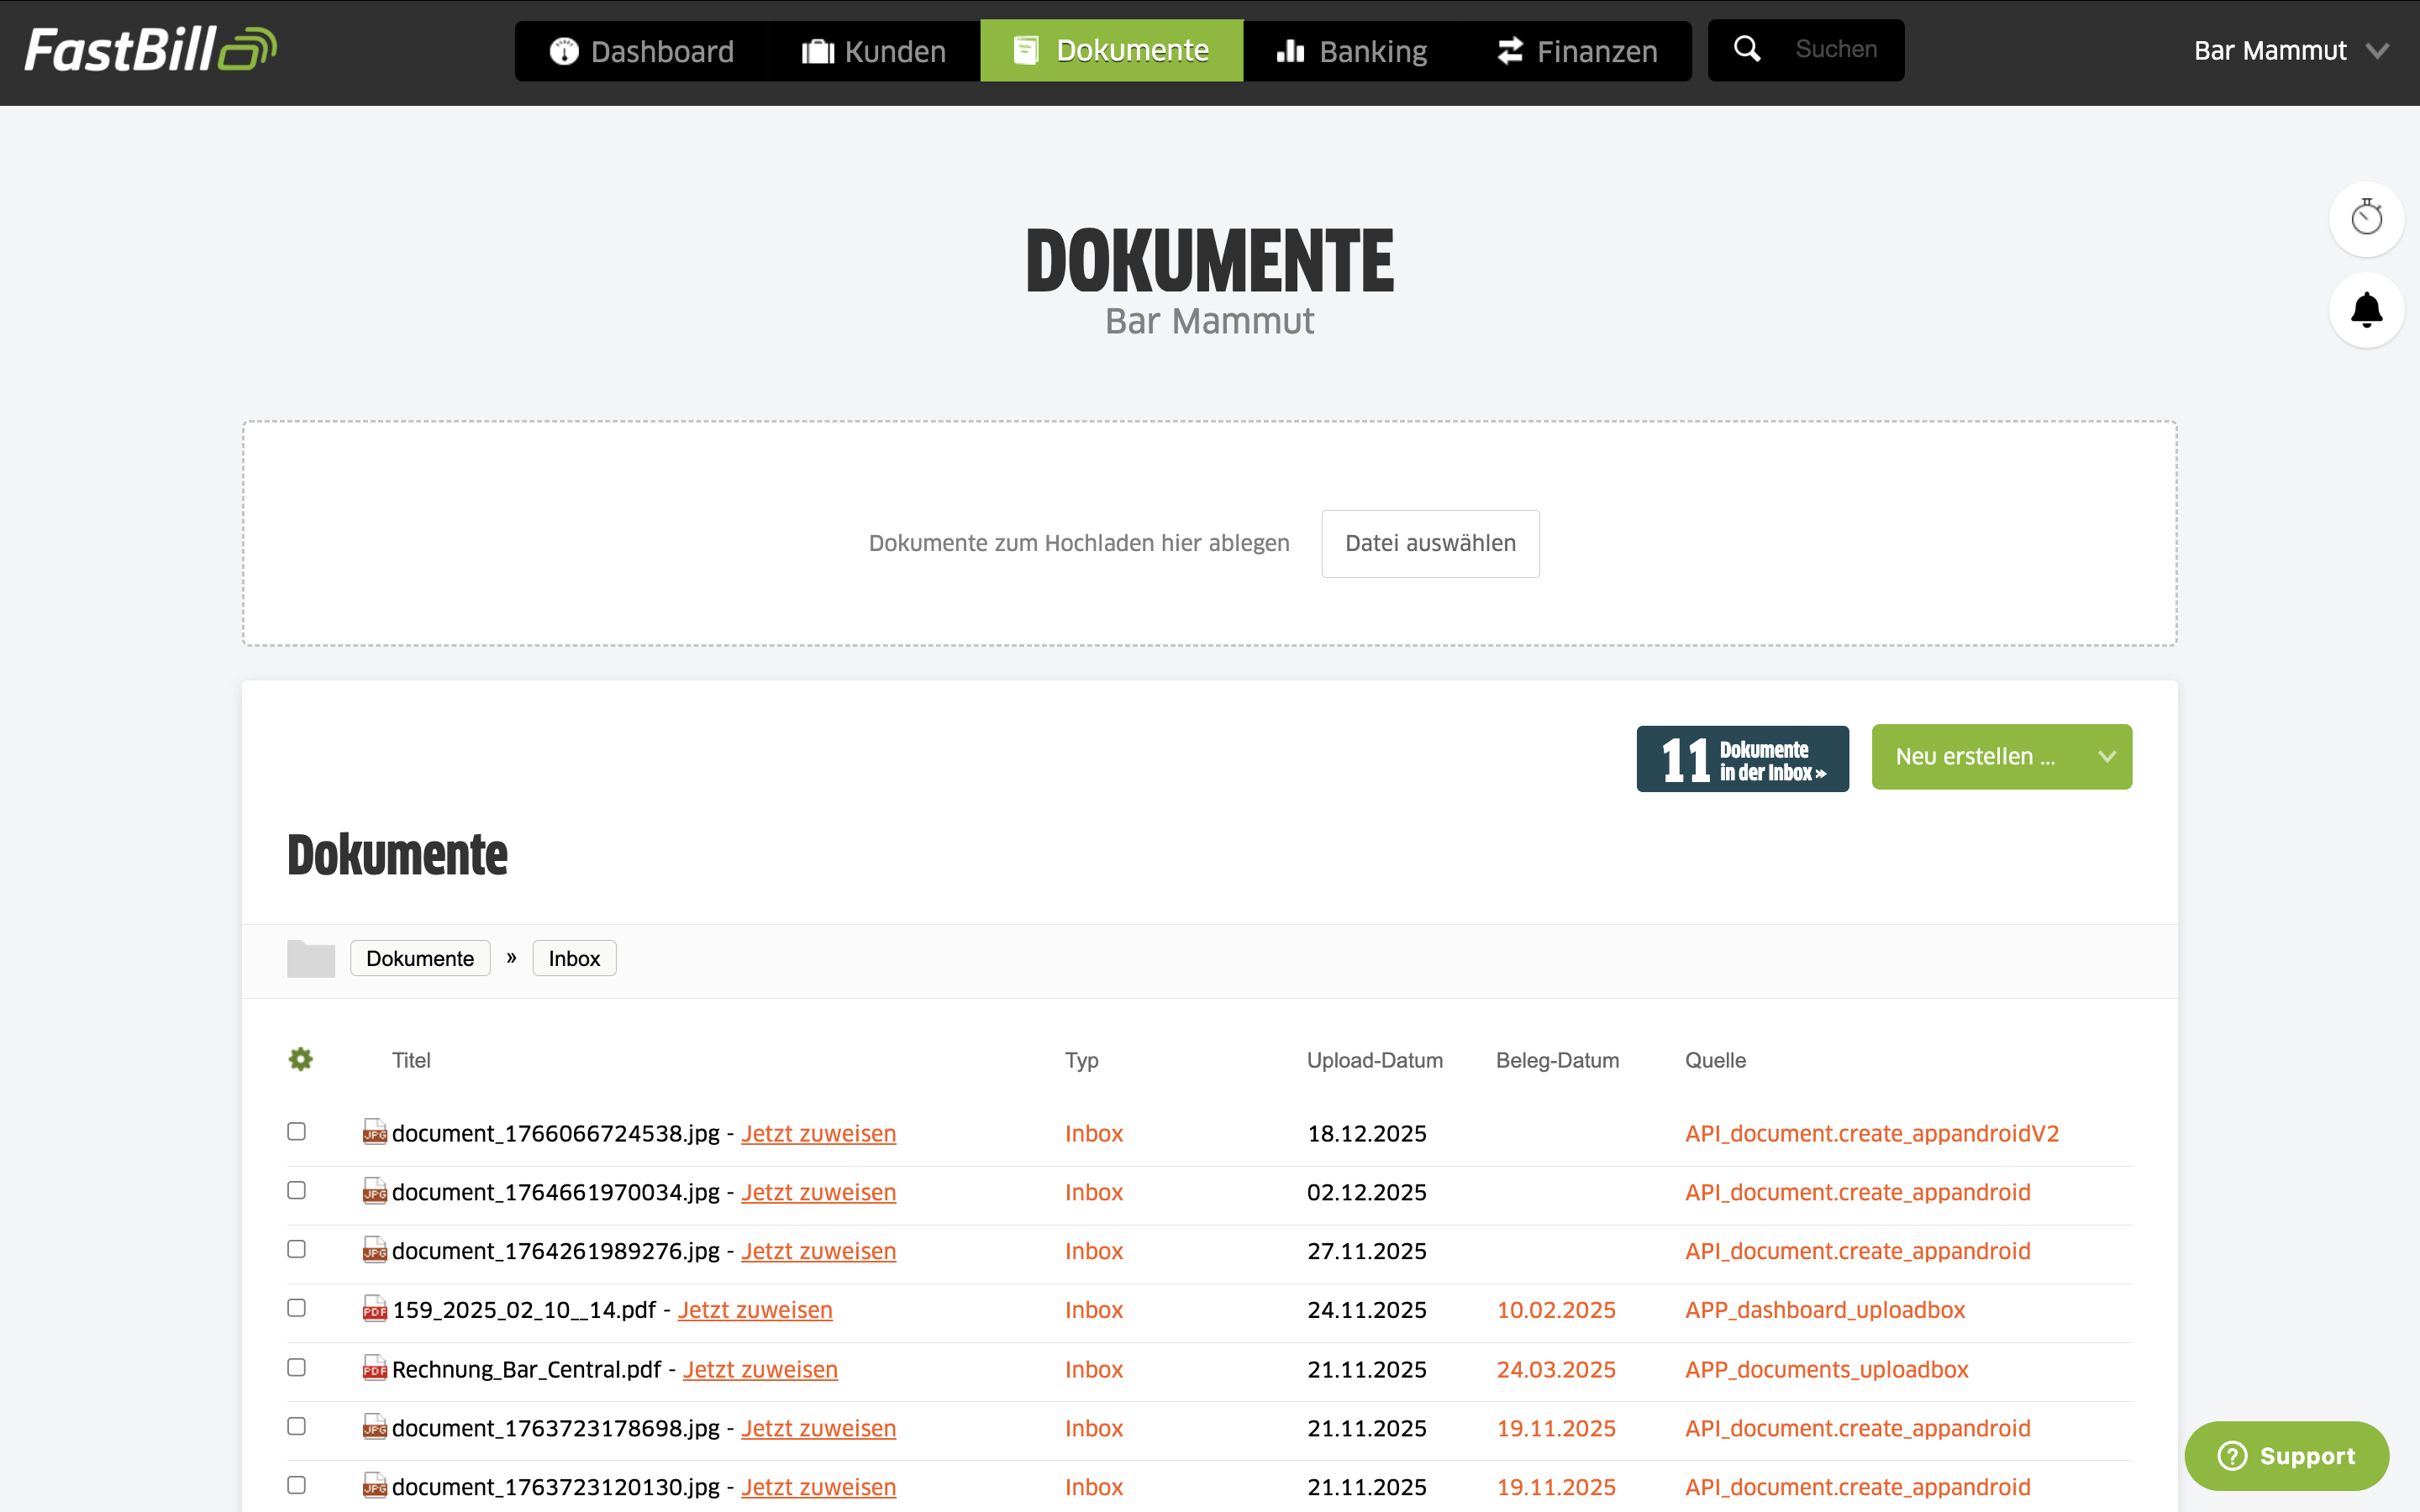This screenshot has width=2420, height=1512.
Task: Click the Titel column header
Action: tap(411, 1060)
